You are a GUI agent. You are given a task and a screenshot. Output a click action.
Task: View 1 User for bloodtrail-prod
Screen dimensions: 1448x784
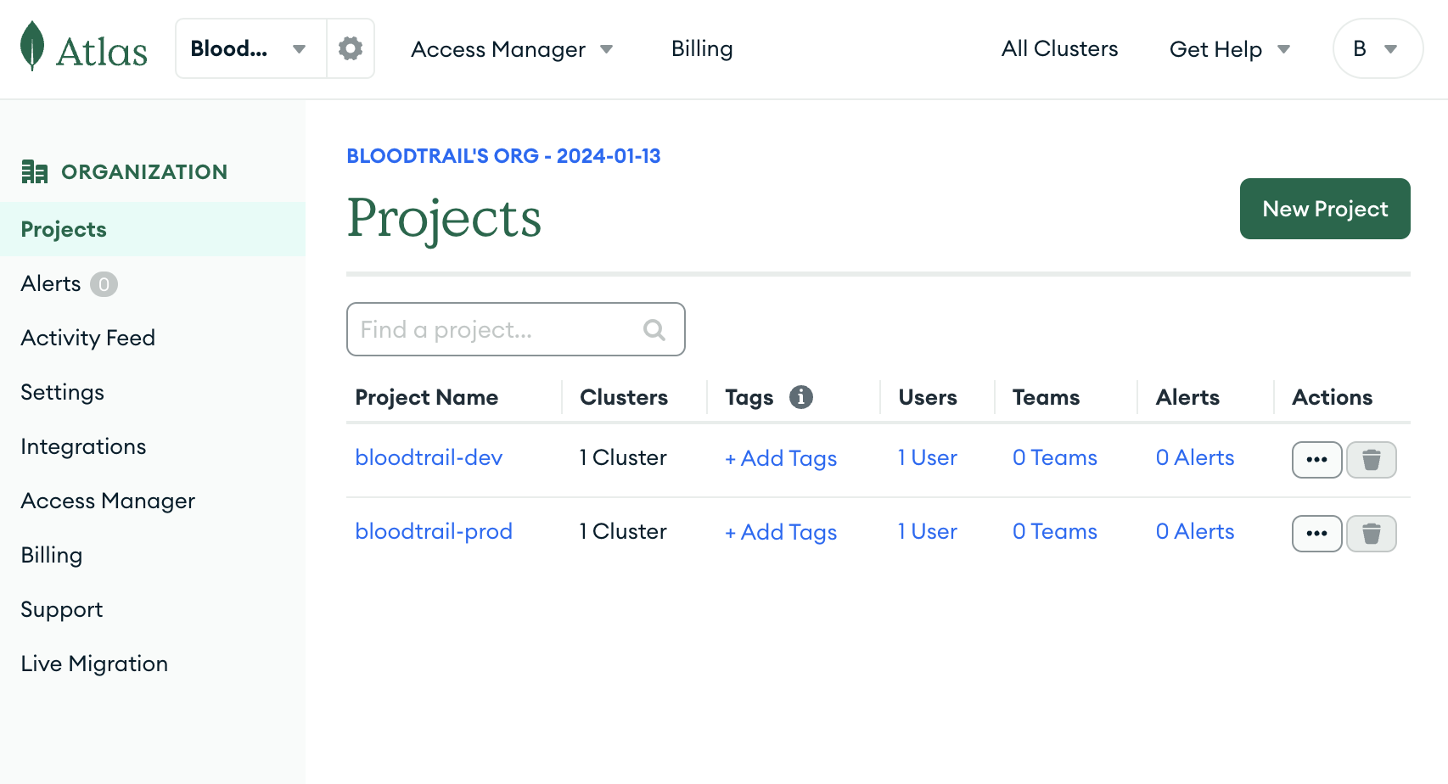[928, 531]
